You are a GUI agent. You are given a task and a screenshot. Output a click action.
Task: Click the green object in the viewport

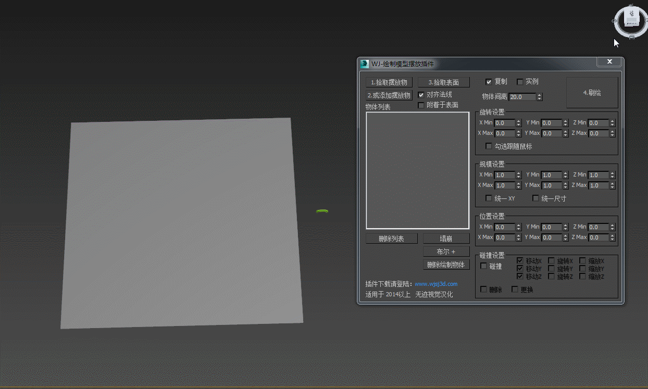(322, 211)
